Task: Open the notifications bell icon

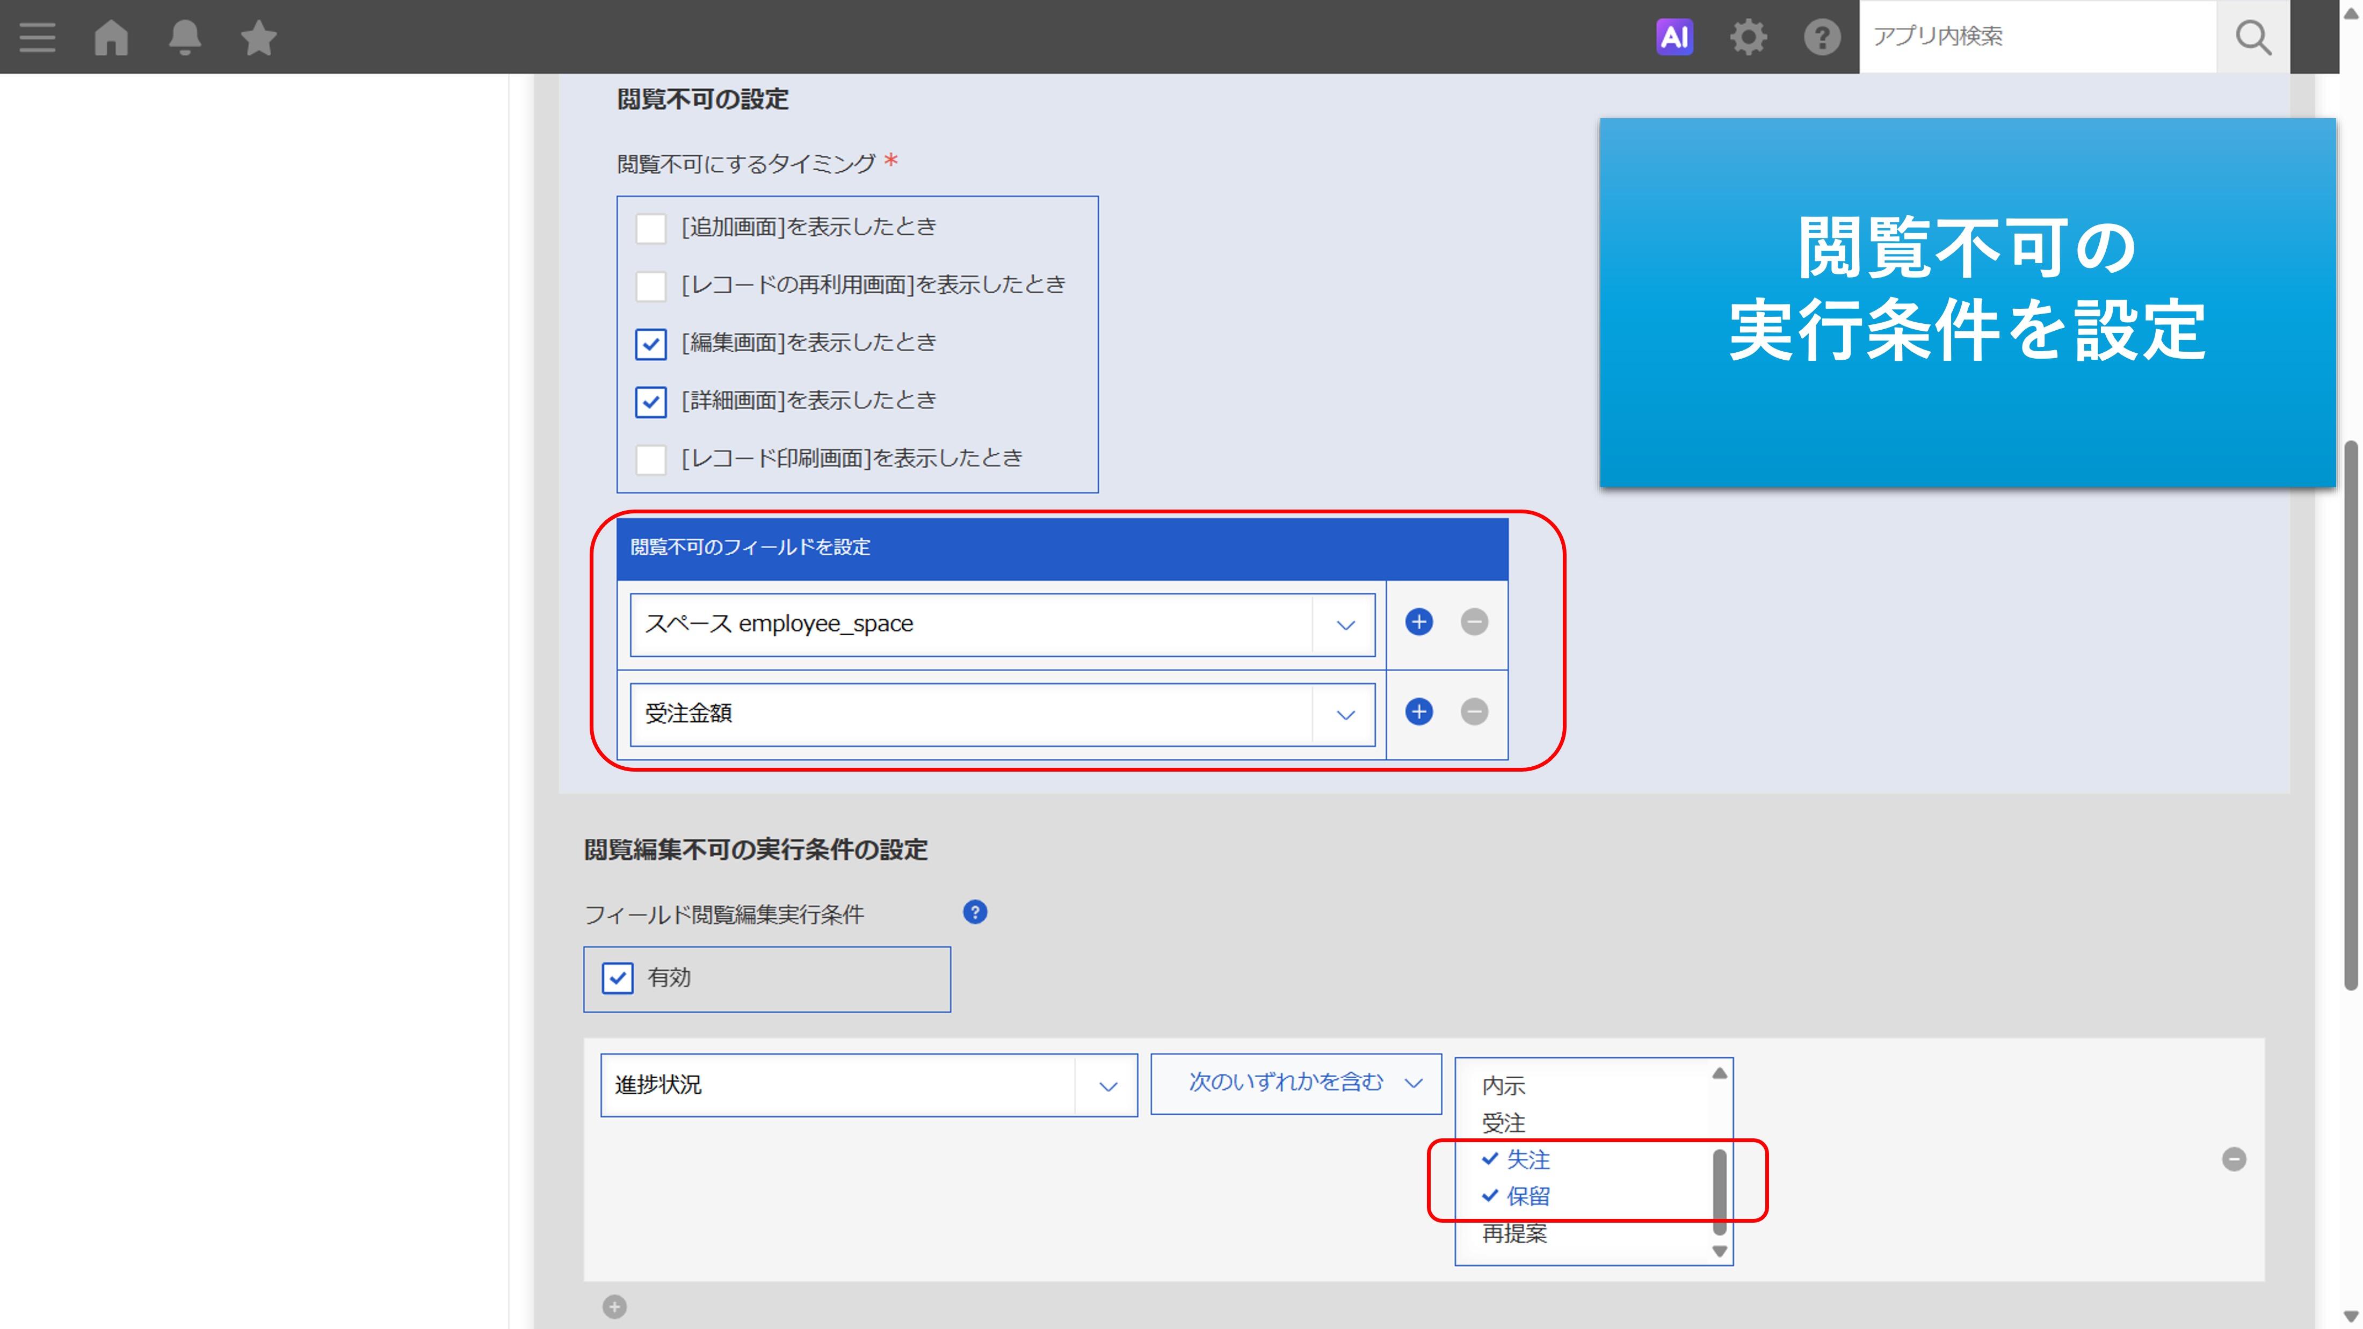Action: coord(184,38)
